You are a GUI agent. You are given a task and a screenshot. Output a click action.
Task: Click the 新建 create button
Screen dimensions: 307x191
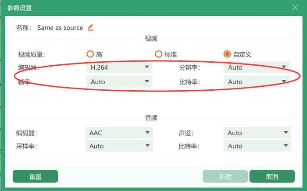225,177
